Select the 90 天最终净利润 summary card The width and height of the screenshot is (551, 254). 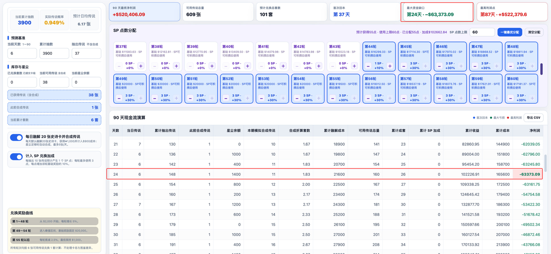click(x=145, y=12)
